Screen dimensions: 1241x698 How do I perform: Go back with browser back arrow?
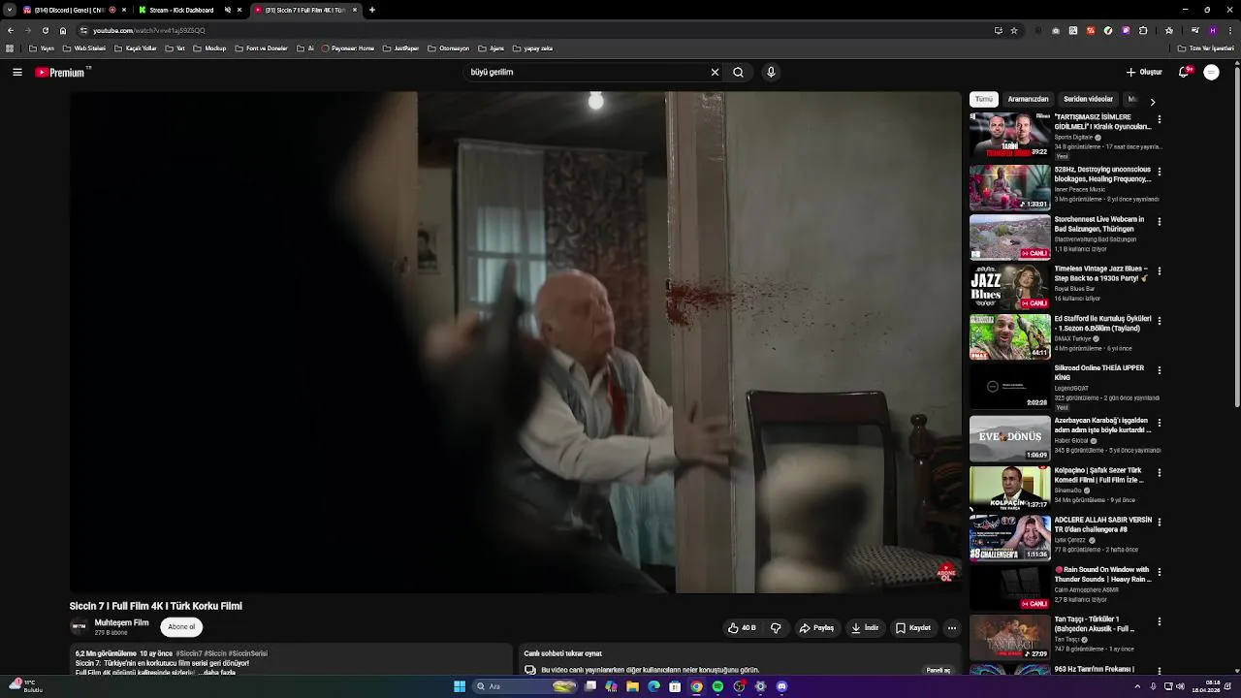(x=10, y=31)
